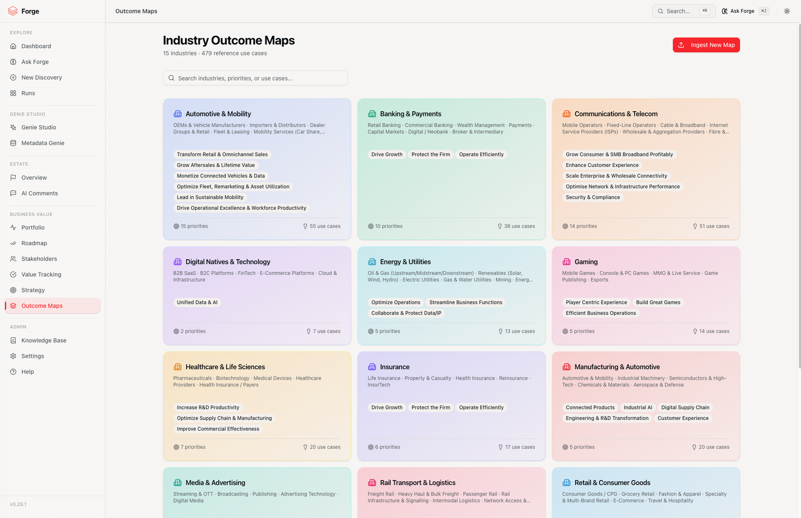Click the Industrial AI tag
The width and height of the screenshot is (801, 518).
click(x=638, y=408)
